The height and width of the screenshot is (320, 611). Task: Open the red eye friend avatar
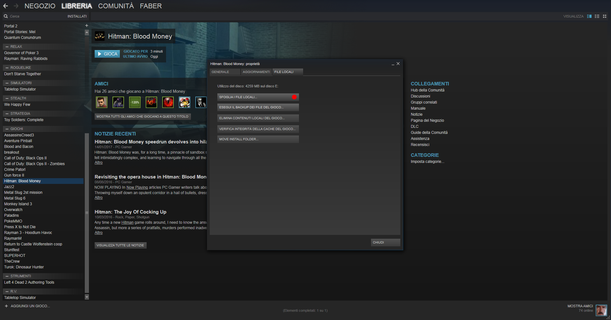pos(168,102)
